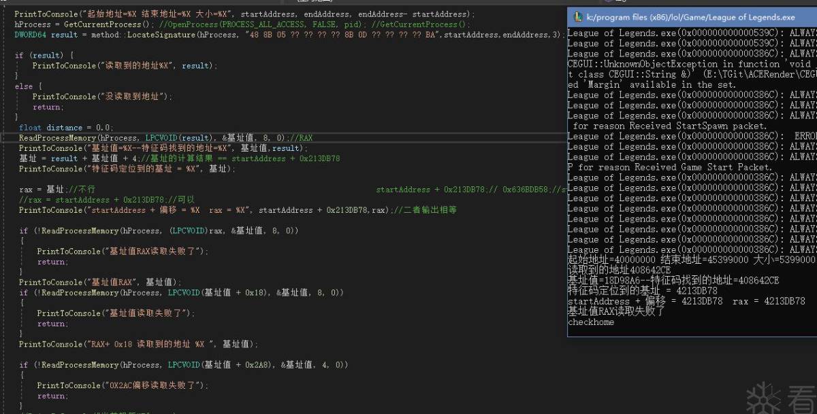Click console line 'CEGUI::UnknownObjectException in function'
The height and width of the screenshot is (414, 817).
point(692,64)
